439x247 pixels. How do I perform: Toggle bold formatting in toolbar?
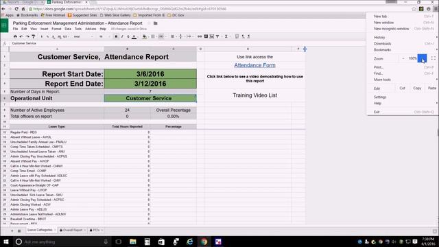(x=116, y=36)
